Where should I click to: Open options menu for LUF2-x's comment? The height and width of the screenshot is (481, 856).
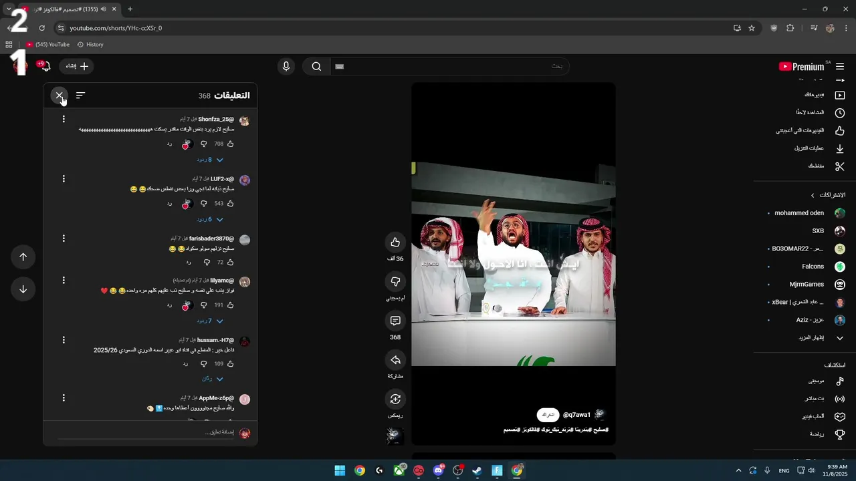point(64,179)
